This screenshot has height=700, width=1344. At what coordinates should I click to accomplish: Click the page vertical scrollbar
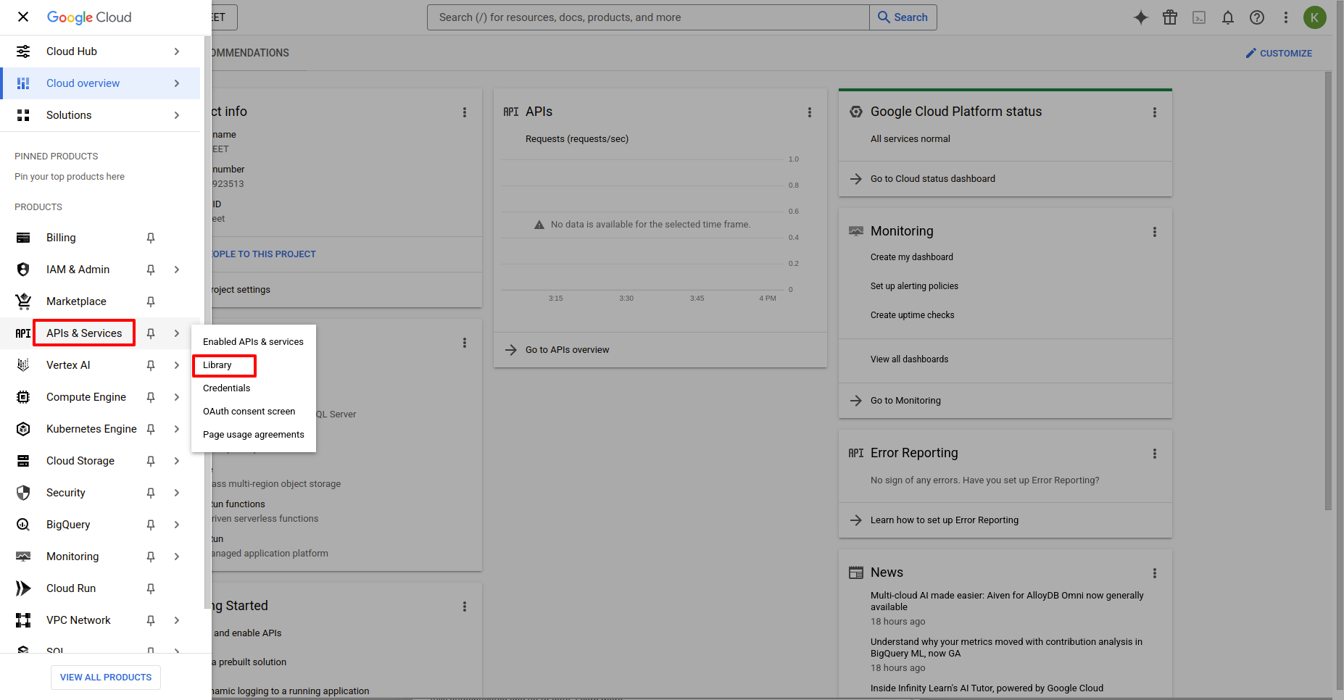pos(1328,290)
